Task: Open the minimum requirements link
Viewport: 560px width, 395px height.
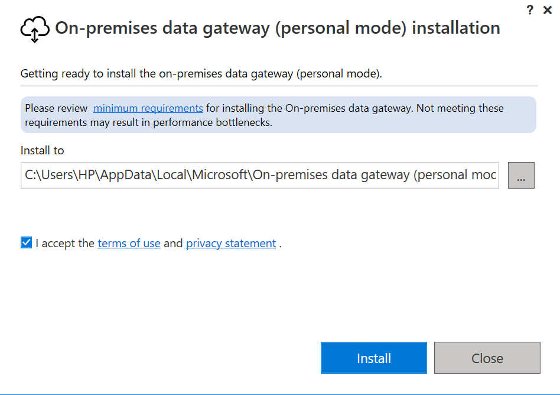Action: coord(148,108)
